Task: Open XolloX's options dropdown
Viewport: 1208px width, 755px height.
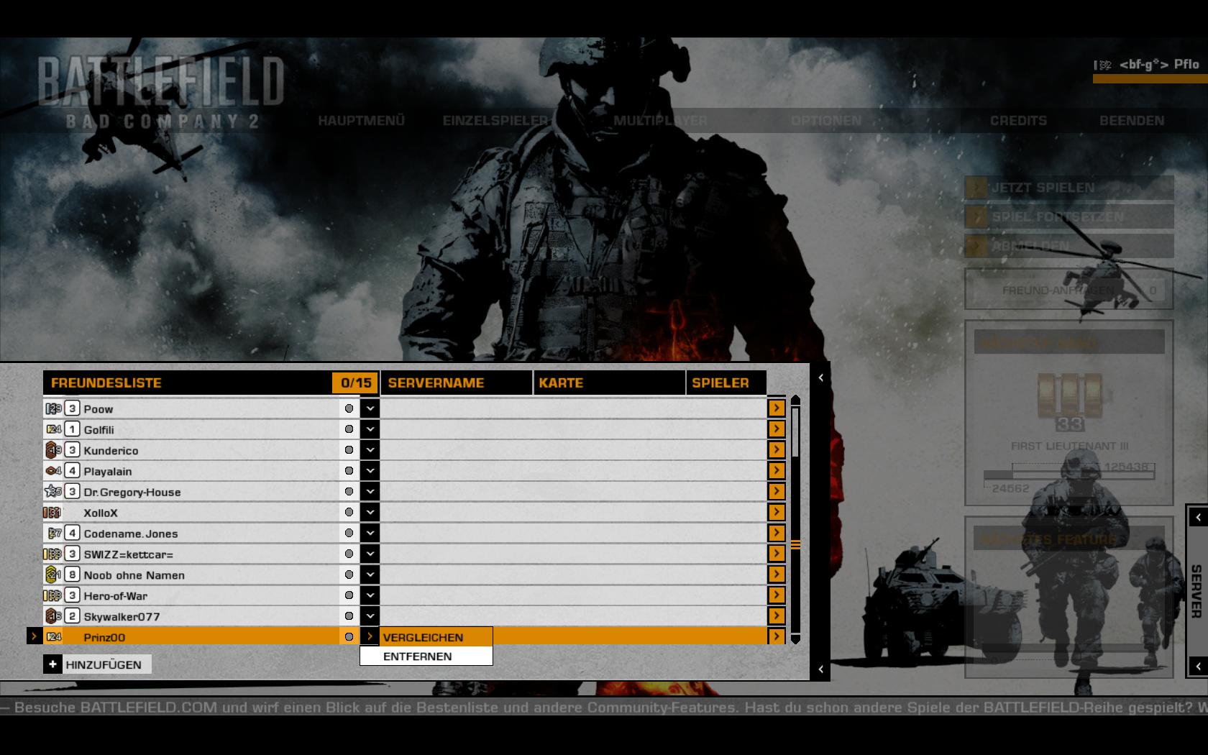Action: pyautogui.click(x=370, y=513)
